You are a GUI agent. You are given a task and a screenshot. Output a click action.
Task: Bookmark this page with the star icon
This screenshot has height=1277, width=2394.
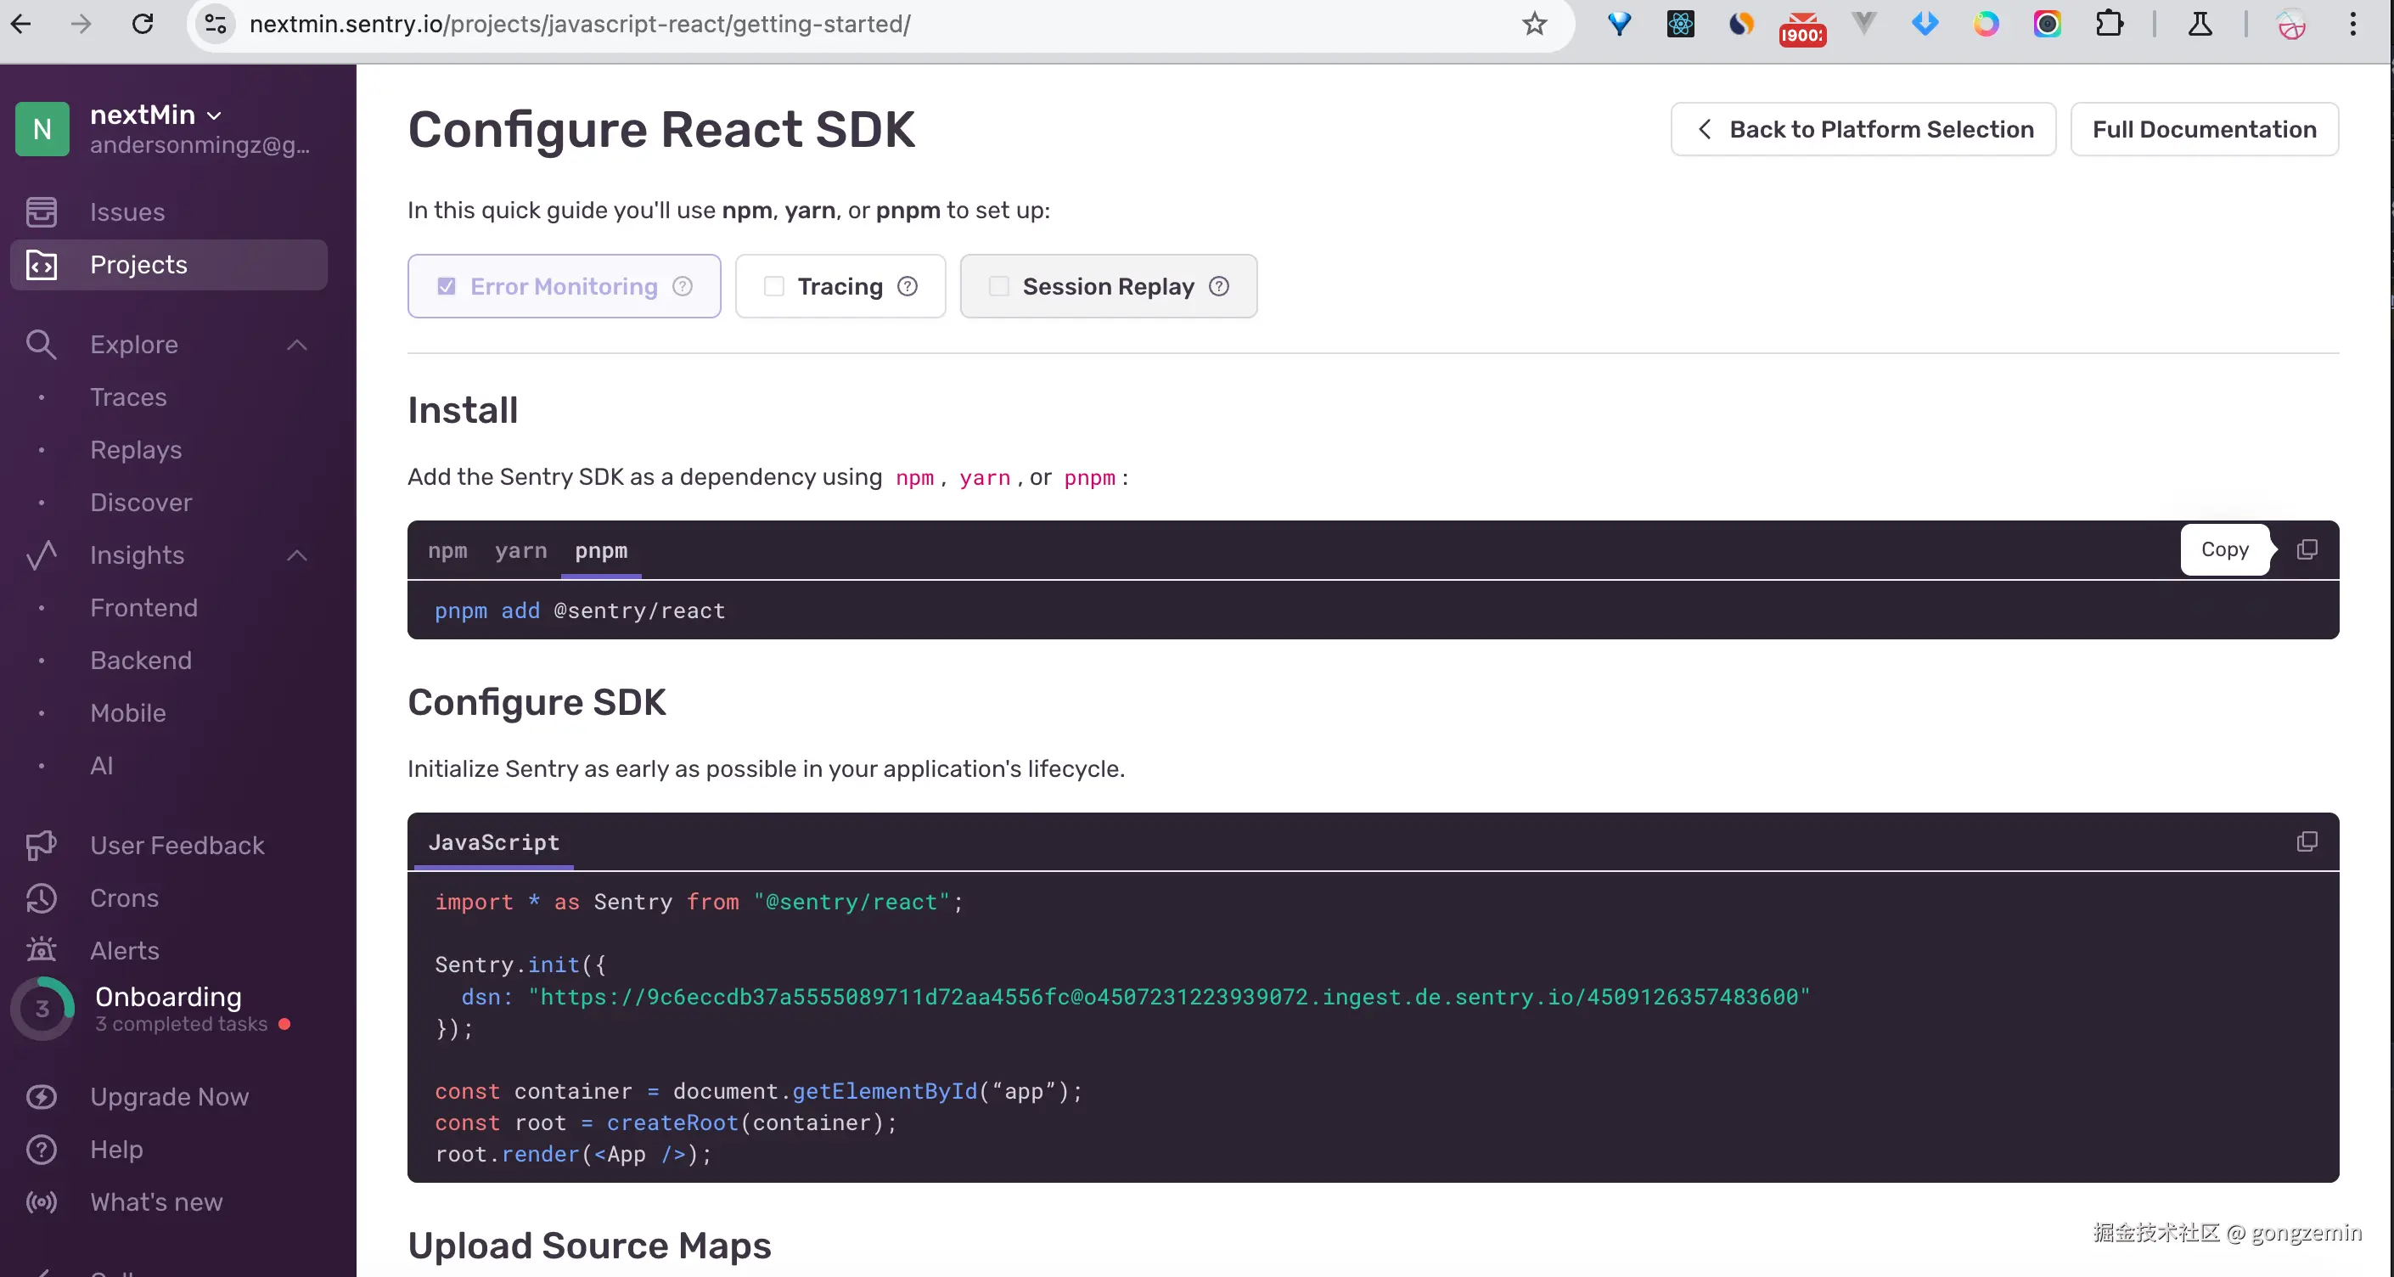[1534, 24]
